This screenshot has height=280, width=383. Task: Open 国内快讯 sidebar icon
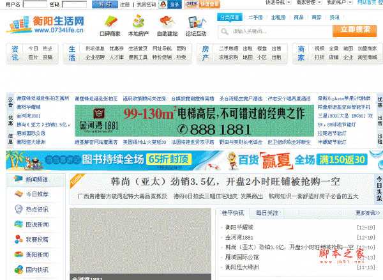click(x=19, y=270)
